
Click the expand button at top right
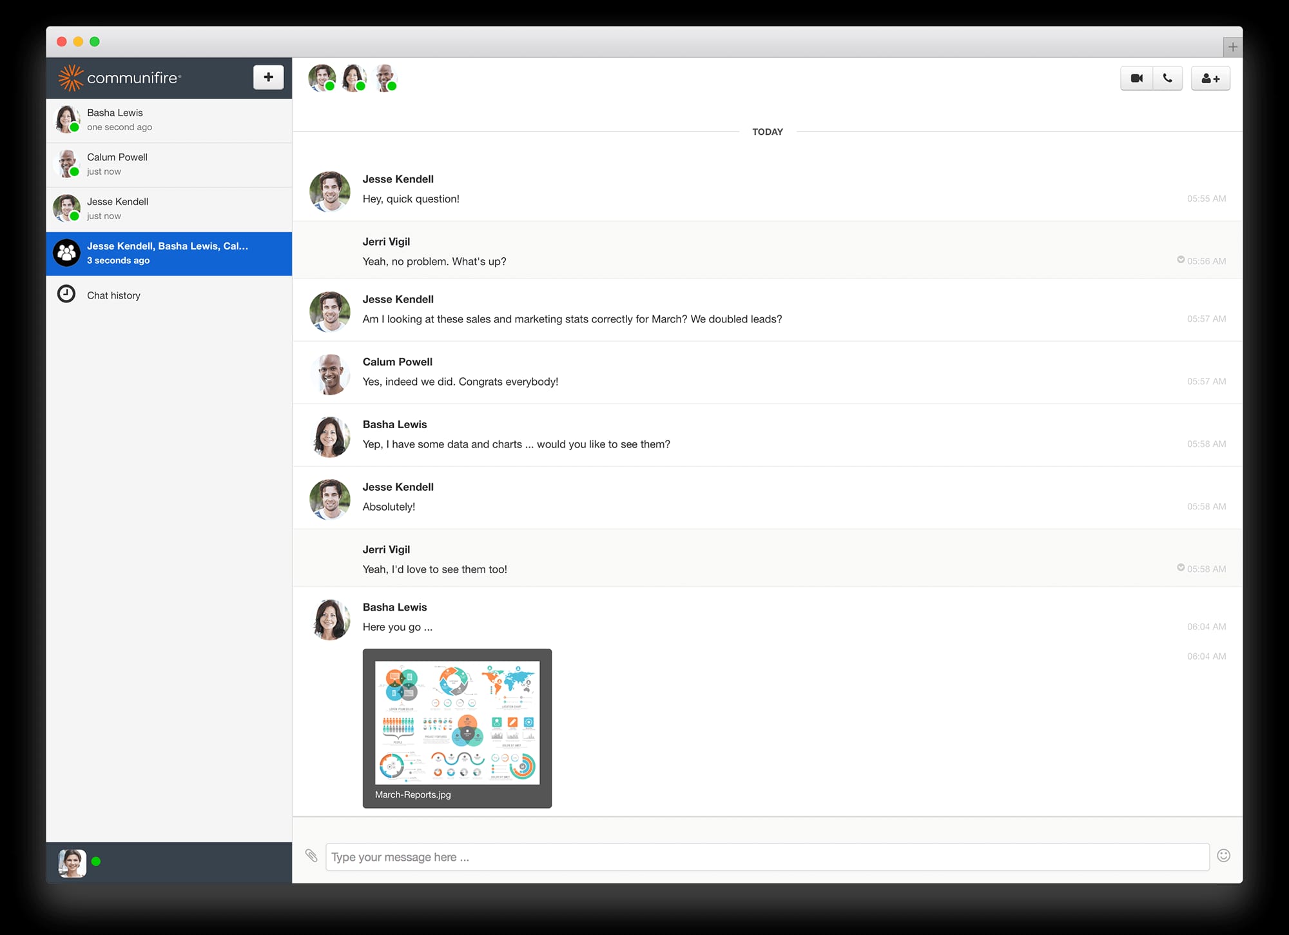pyautogui.click(x=1233, y=46)
